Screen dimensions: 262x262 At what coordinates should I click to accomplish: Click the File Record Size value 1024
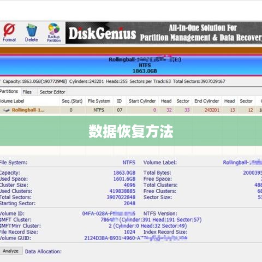tap(129, 232)
